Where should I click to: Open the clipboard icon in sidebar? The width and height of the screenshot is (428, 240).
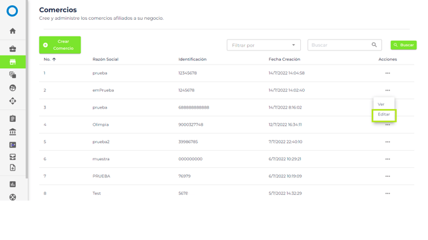pyautogui.click(x=13, y=119)
